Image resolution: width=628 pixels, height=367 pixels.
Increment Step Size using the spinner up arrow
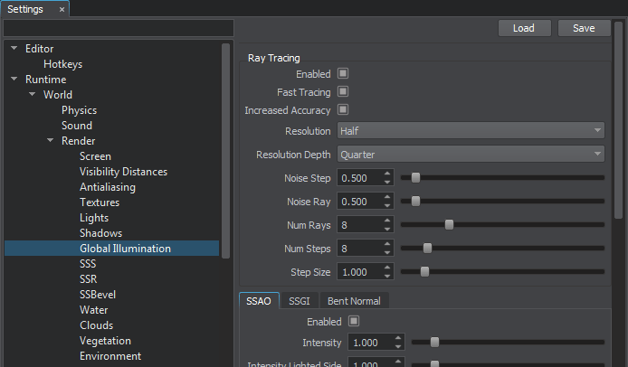(x=387, y=268)
